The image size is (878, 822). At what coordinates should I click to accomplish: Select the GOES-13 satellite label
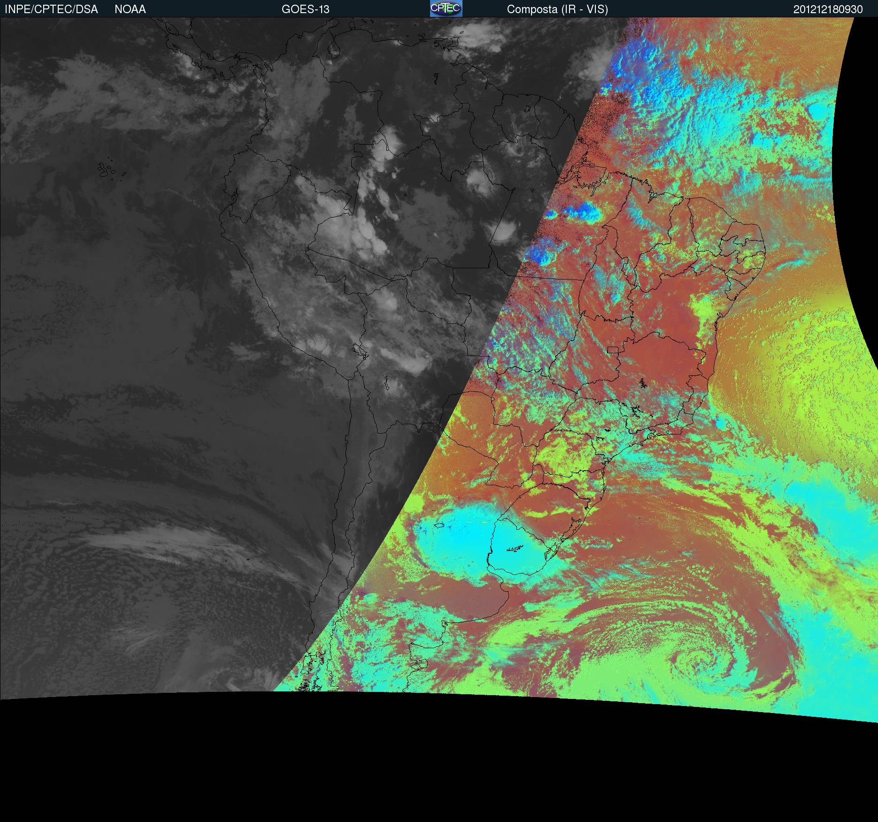click(306, 9)
